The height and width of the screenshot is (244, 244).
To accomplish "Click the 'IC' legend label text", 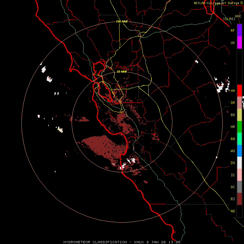I will click(x=233, y=175).
